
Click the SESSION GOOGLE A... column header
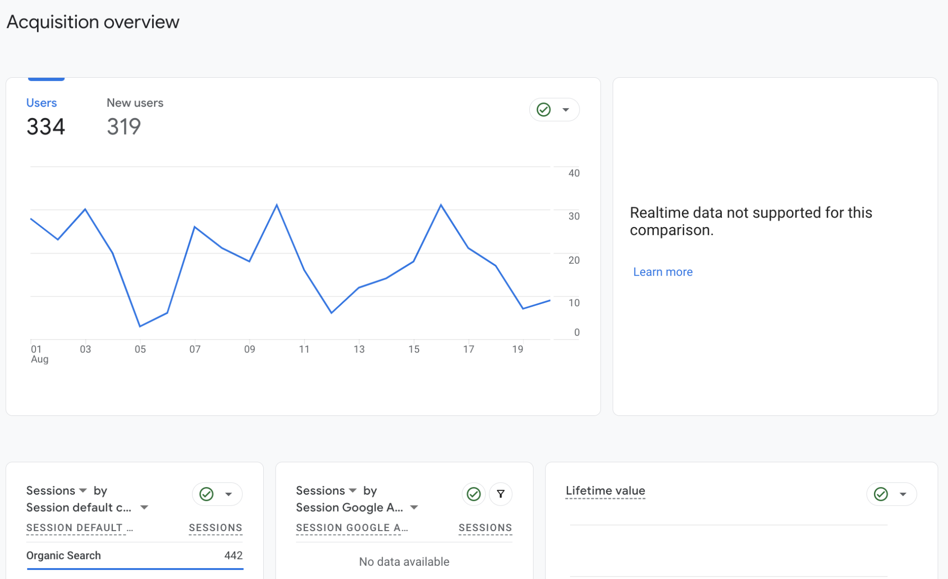[x=352, y=528]
